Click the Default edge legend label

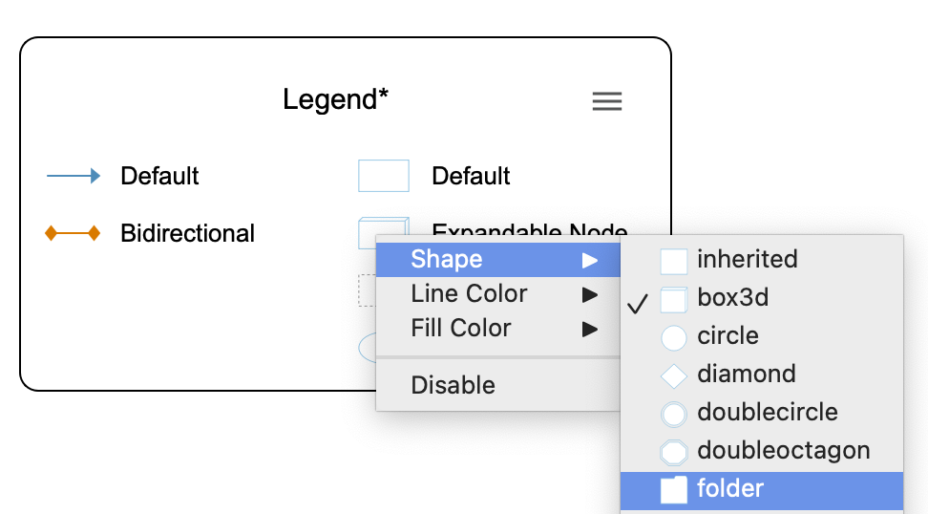pos(159,176)
